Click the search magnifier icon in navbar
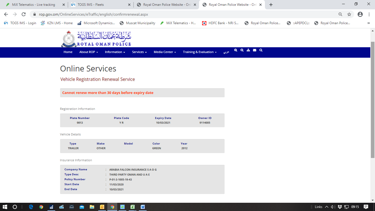This screenshot has height=211, width=375. [x=261, y=50]
